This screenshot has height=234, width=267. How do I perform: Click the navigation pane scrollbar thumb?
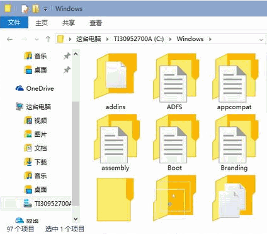pyautogui.click(x=76, y=153)
